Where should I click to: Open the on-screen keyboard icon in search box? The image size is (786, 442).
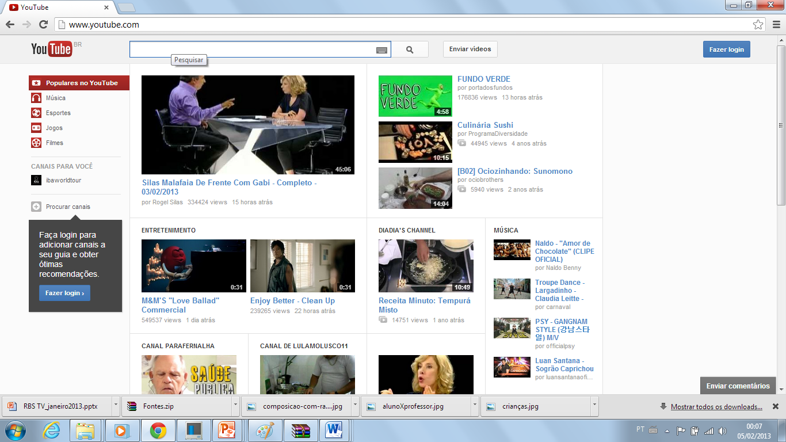tap(381, 50)
